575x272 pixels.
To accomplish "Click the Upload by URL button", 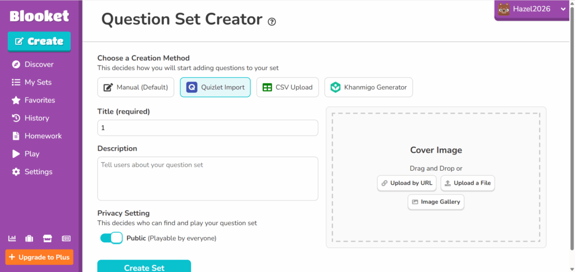I will 407,183.
